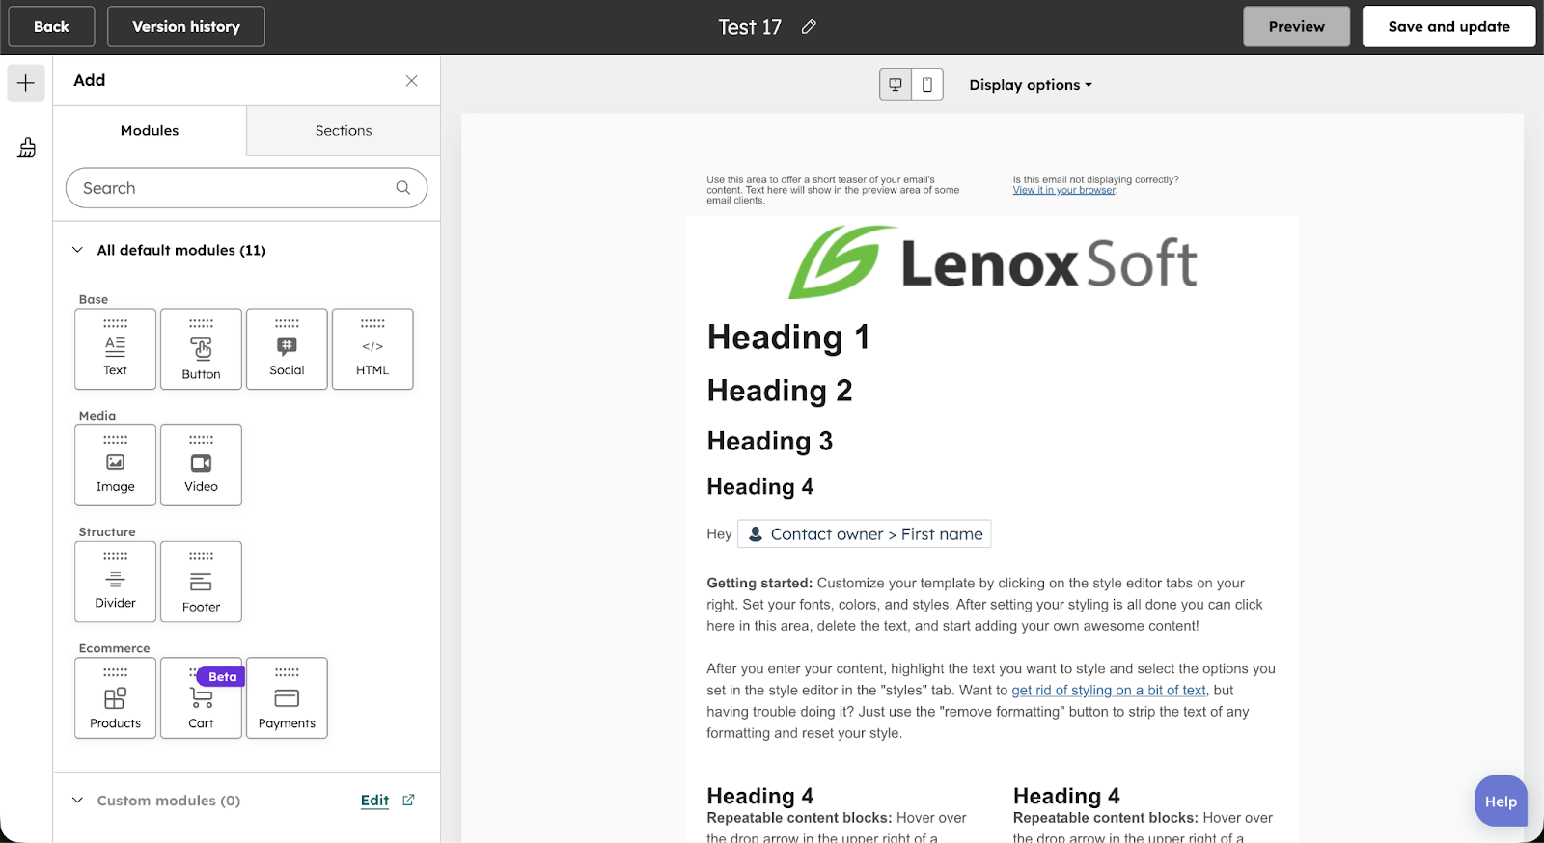1544x843 pixels.
Task: Switch to mobile preview view
Action: (927, 85)
